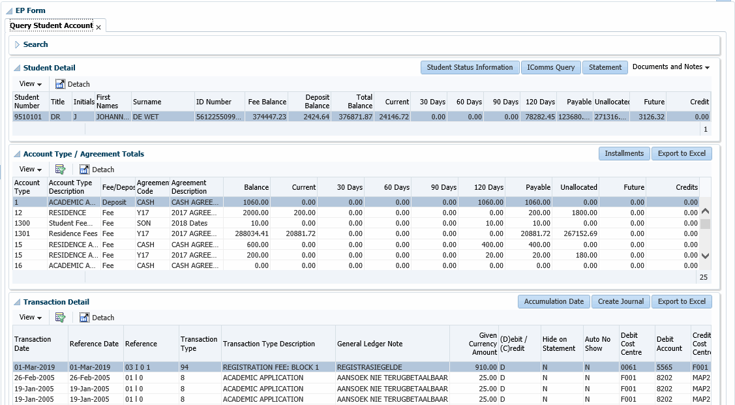Viewport: 735px width, 405px height.
Task: Open View menu in Transaction Detail
Action: point(30,318)
